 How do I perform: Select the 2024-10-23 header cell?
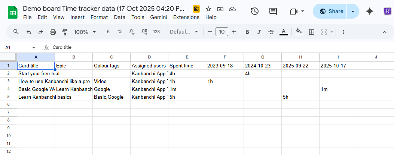pos(263,66)
